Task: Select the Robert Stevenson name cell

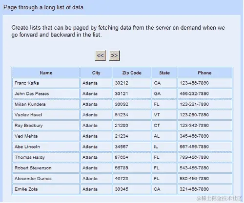Action: pyautogui.click(x=46, y=168)
